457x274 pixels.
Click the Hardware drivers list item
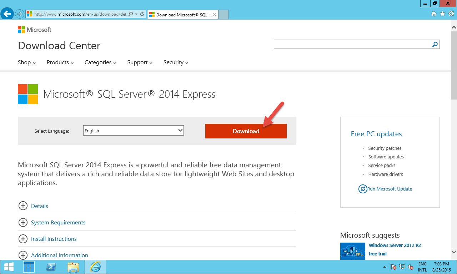(x=386, y=174)
